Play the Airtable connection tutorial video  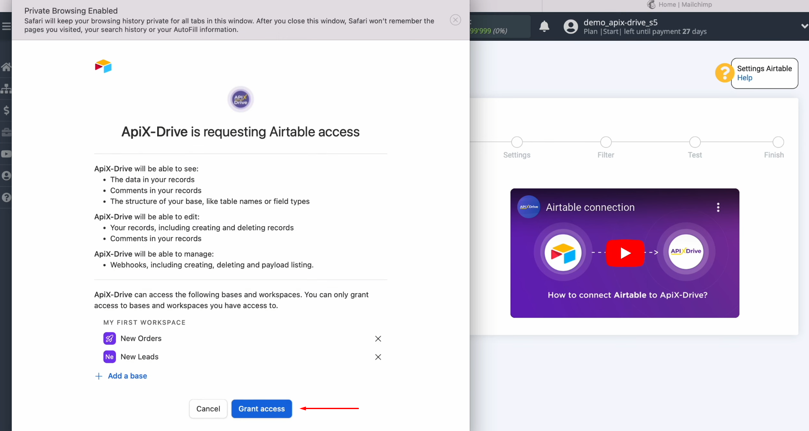point(625,253)
